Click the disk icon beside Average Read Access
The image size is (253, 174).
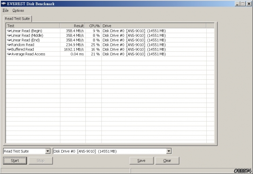tap(9, 54)
